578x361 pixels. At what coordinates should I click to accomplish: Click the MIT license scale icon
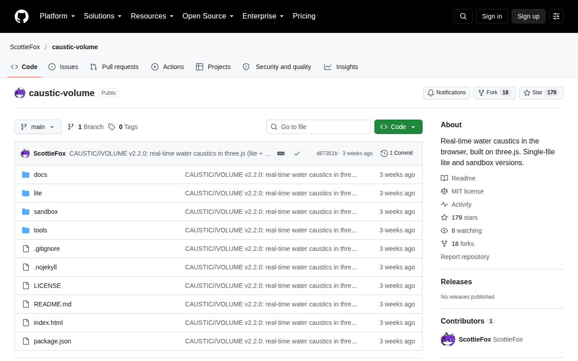click(444, 191)
